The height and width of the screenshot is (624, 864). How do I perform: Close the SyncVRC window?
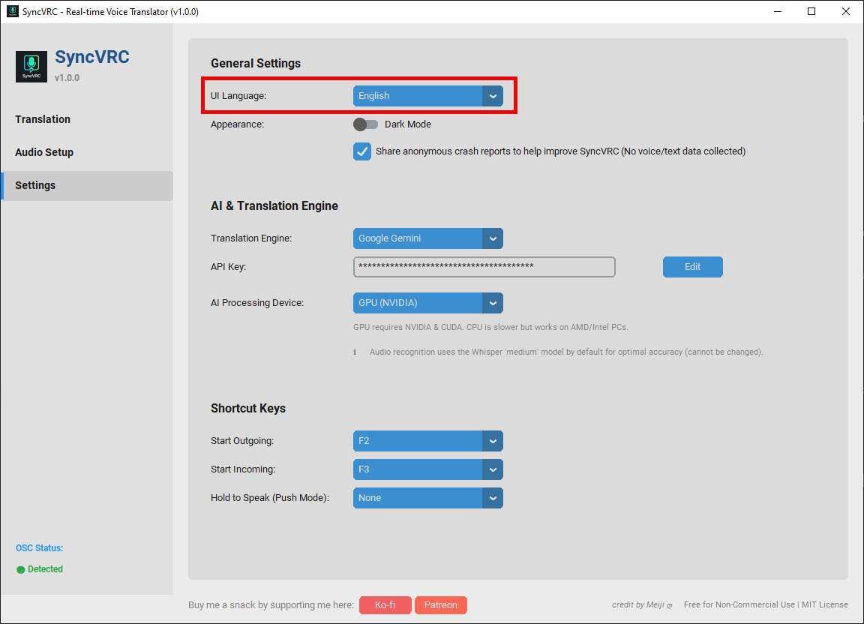coord(846,11)
